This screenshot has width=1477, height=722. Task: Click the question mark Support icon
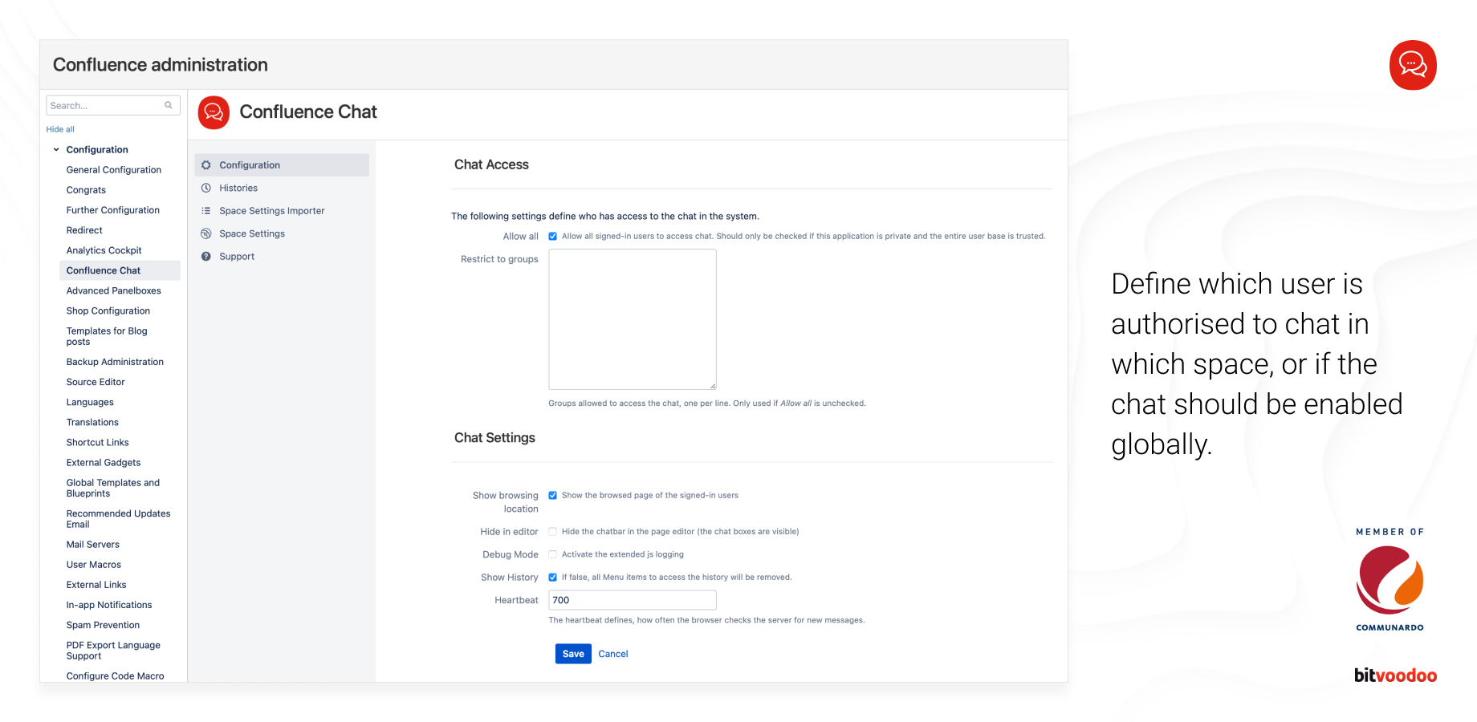coord(206,257)
